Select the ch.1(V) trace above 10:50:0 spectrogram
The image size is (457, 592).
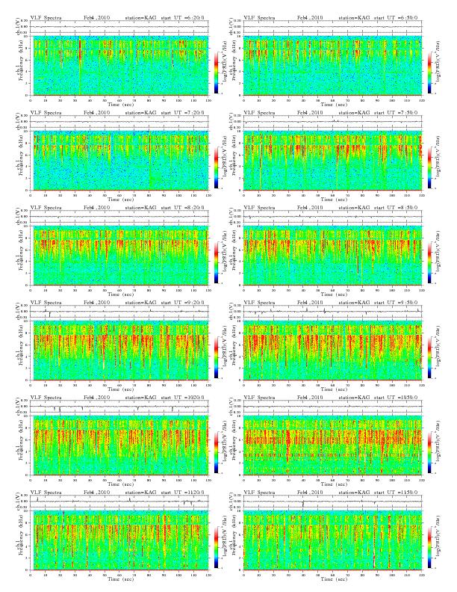point(332,407)
